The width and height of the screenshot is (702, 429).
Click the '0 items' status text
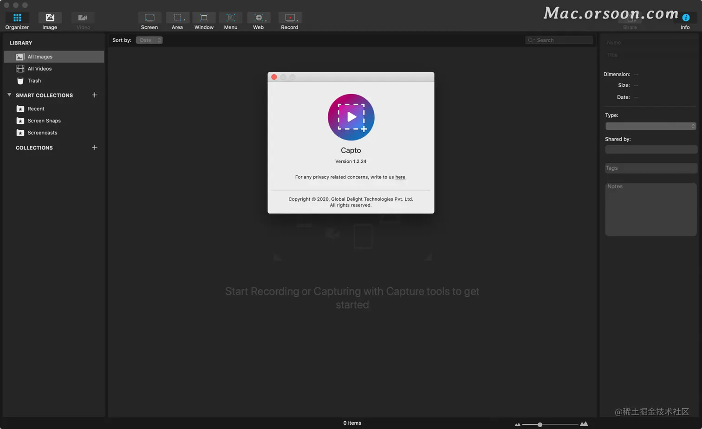point(352,423)
